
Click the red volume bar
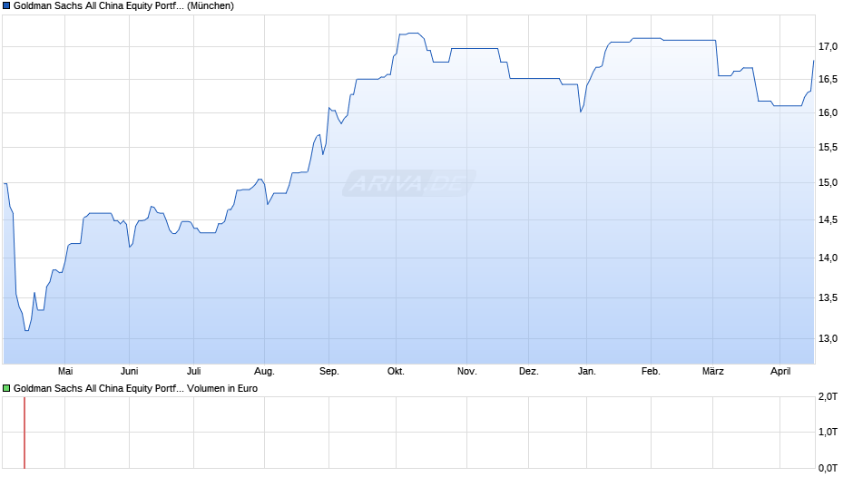[25, 433]
